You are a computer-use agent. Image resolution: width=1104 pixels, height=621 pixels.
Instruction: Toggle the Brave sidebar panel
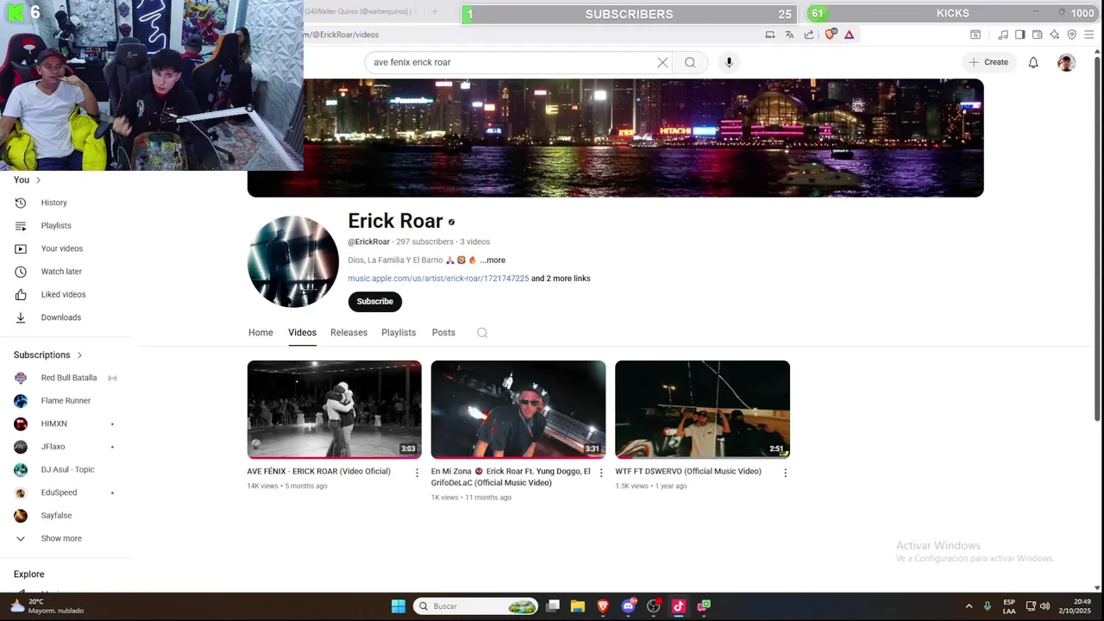pos(1019,34)
